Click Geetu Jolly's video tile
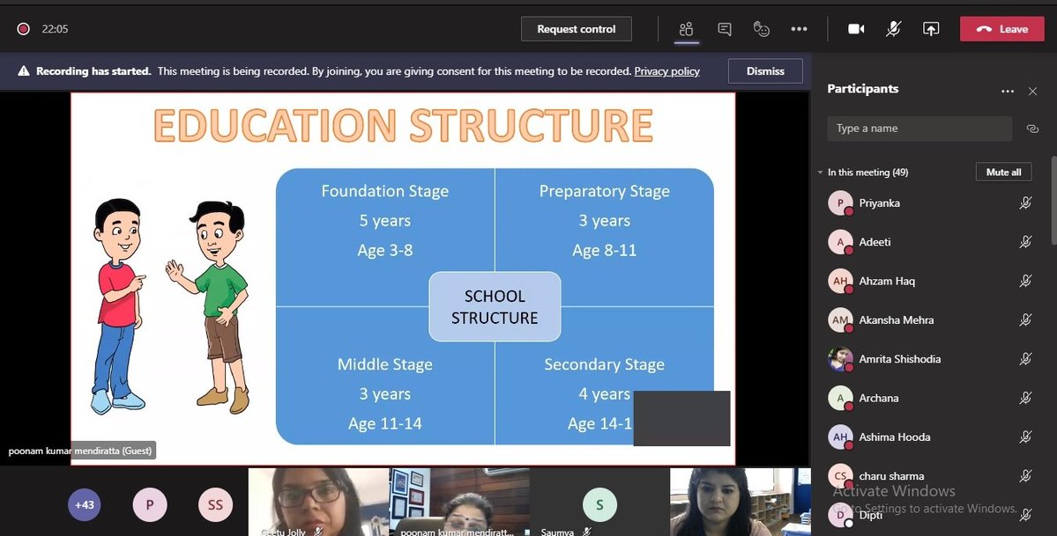The height and width of the screenshot is (536, 1057). [x=319, y=503]
